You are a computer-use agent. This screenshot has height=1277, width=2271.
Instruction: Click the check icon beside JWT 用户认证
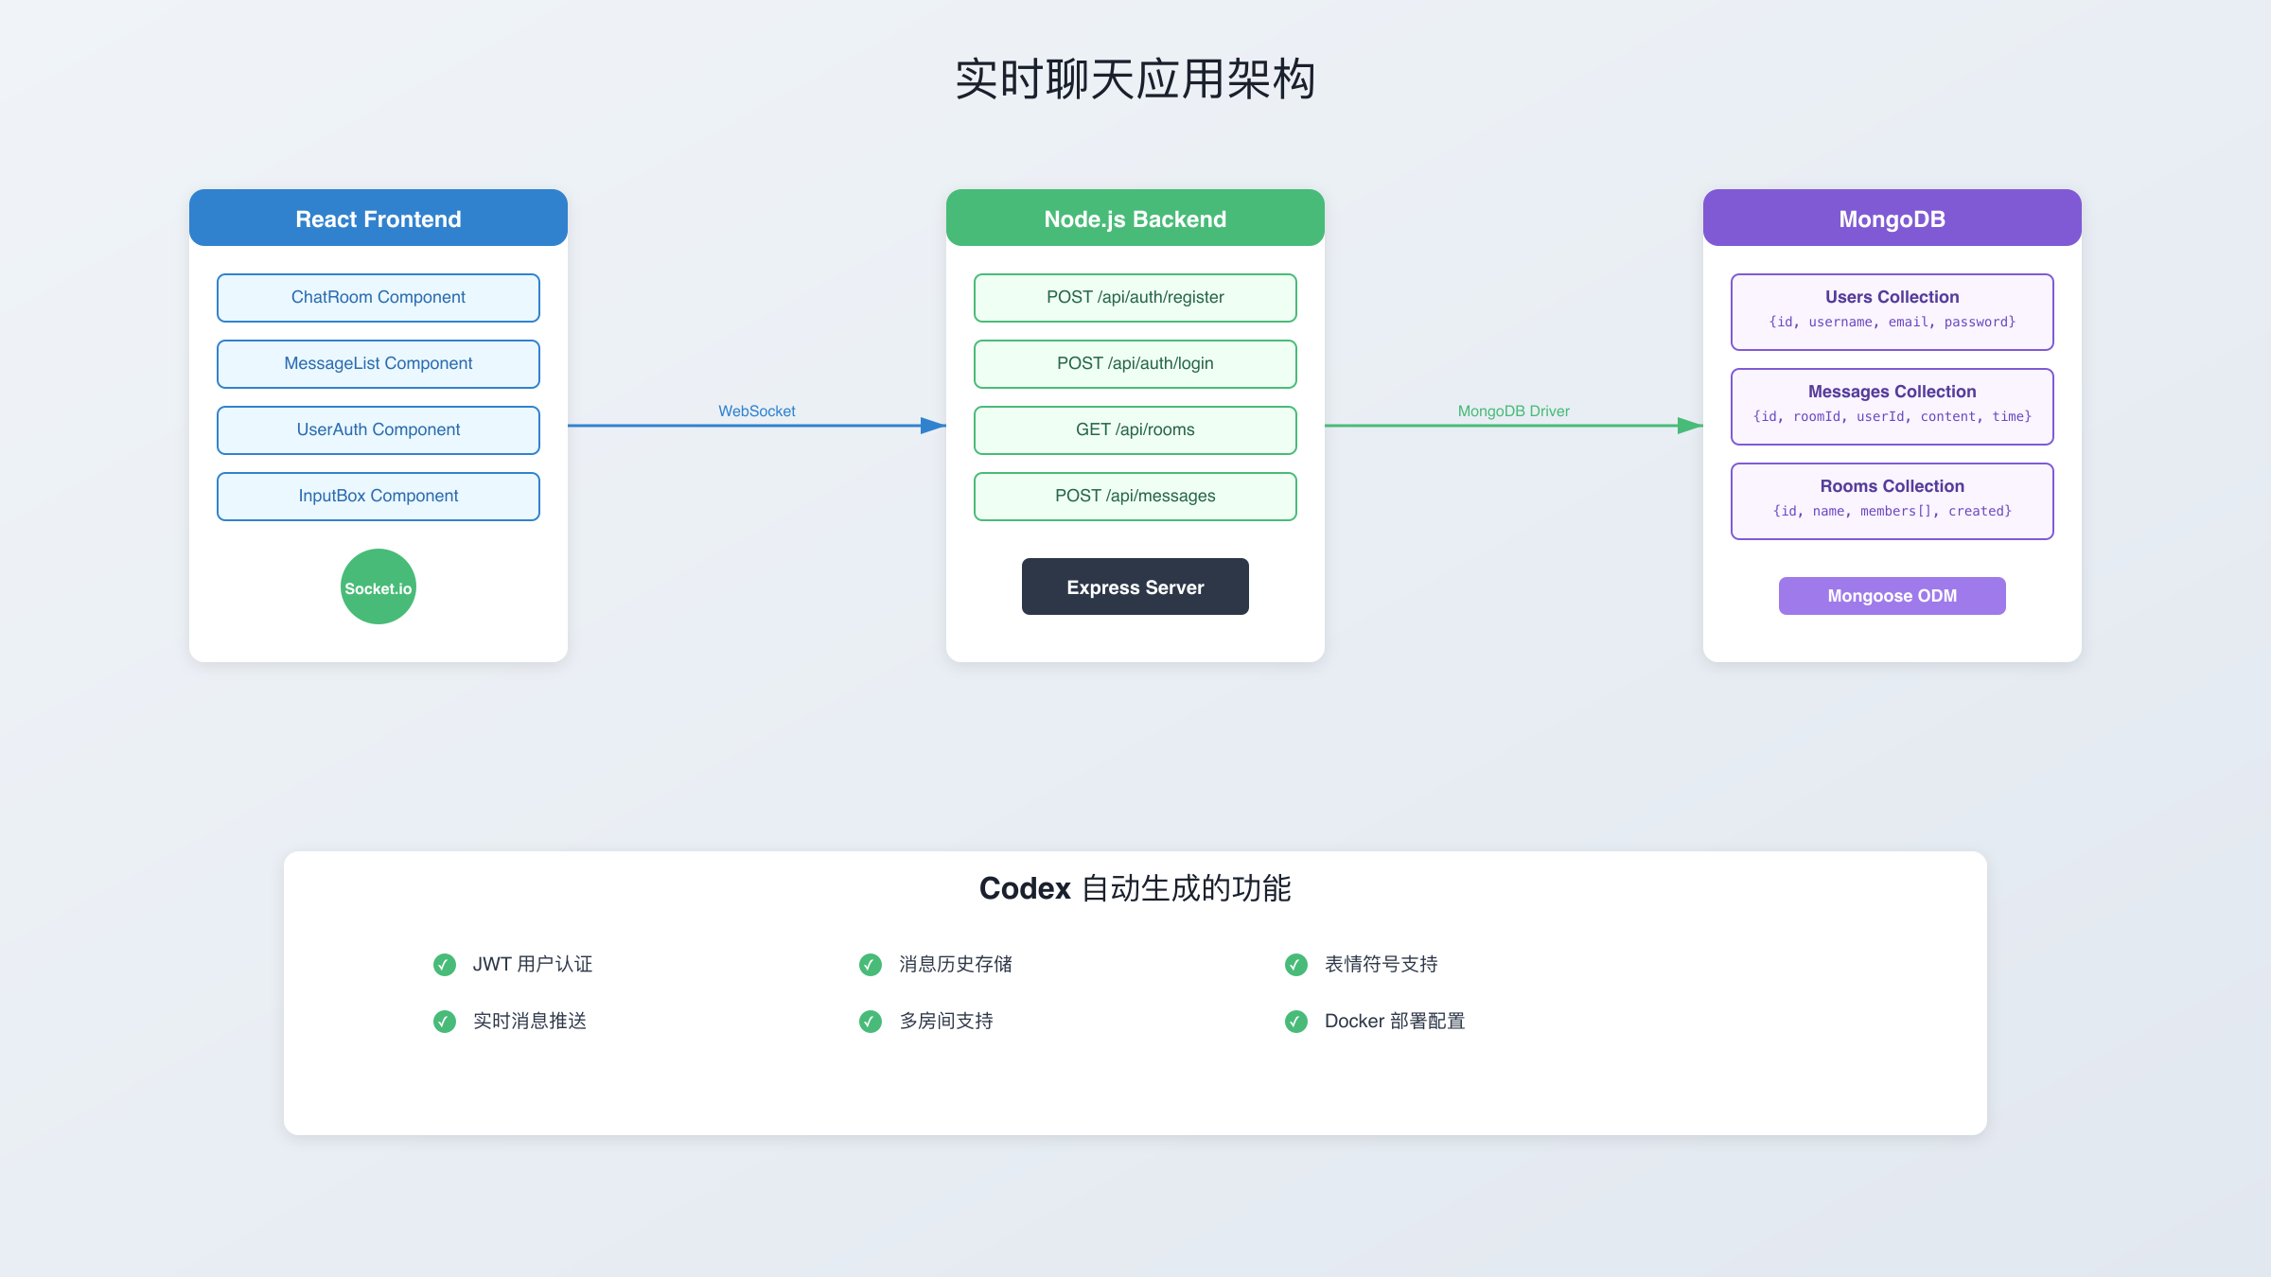[445, 965]
